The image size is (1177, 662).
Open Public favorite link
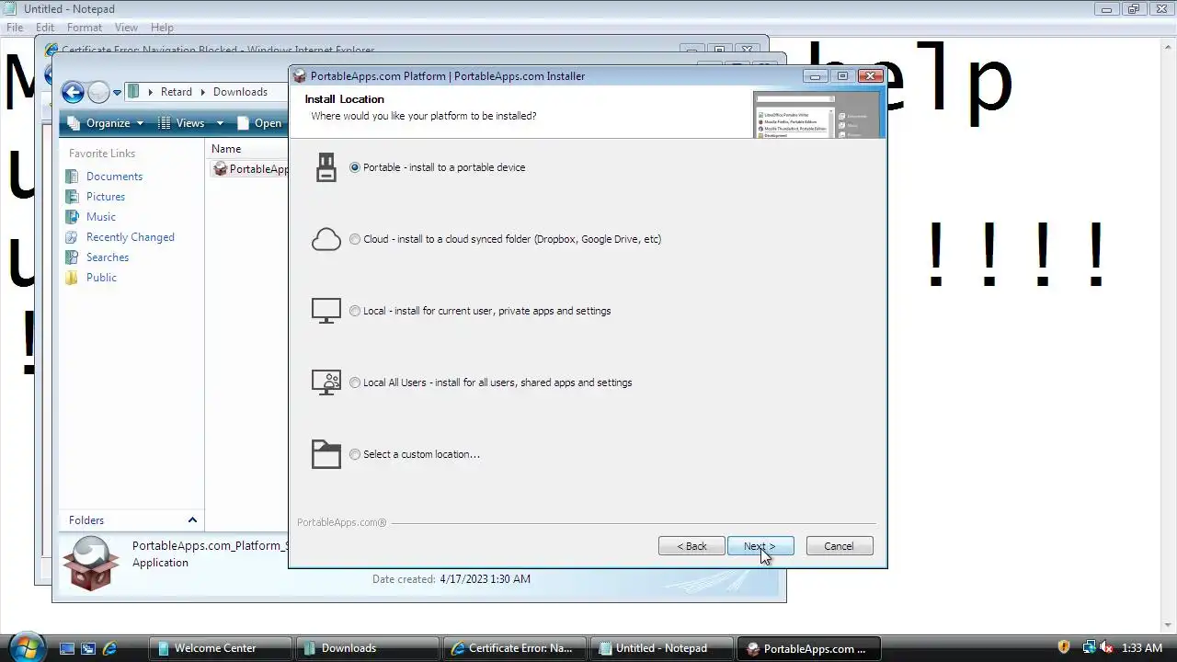(101, 278)
